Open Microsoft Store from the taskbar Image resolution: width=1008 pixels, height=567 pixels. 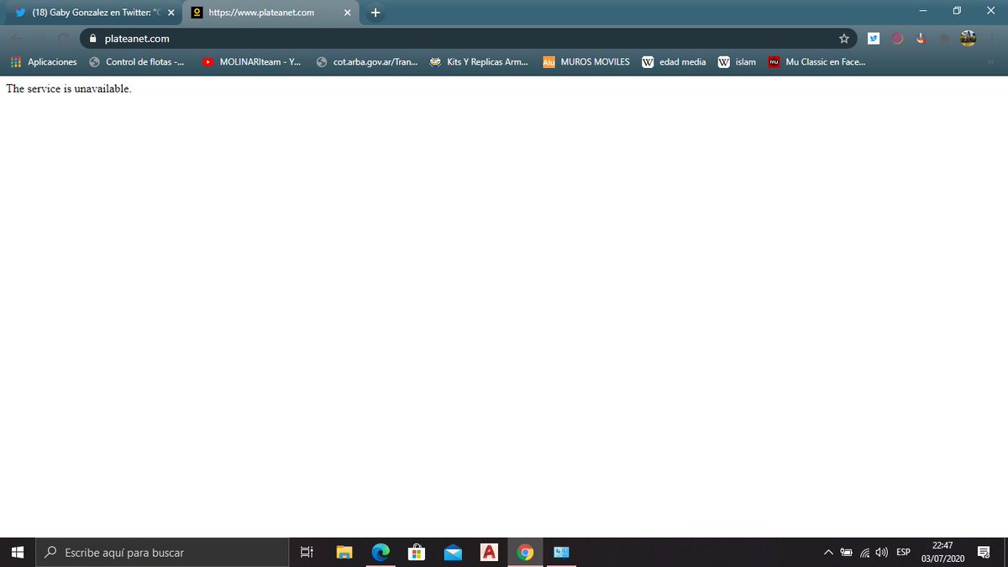click(417, 552)
